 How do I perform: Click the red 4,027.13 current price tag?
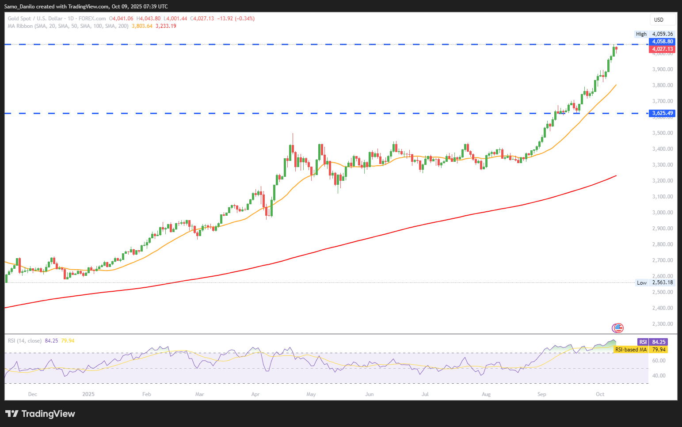click(x=662, y=49)
